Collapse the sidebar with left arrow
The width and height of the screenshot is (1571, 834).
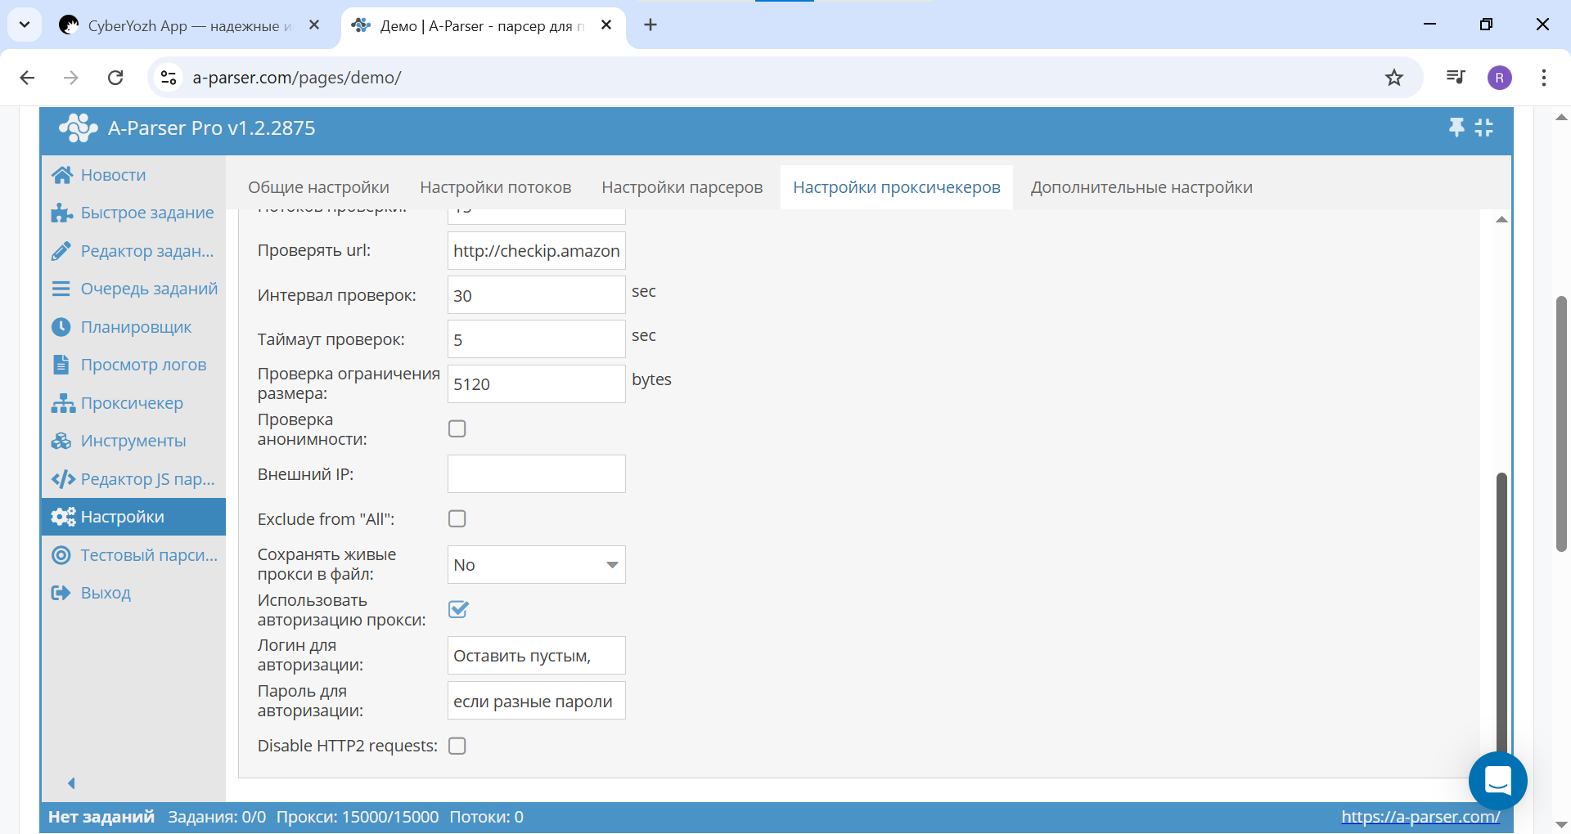tap(71, 783)
